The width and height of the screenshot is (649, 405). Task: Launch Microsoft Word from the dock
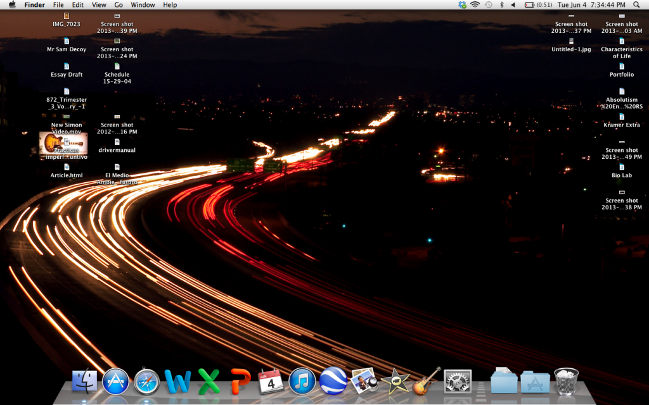(177, 382)
